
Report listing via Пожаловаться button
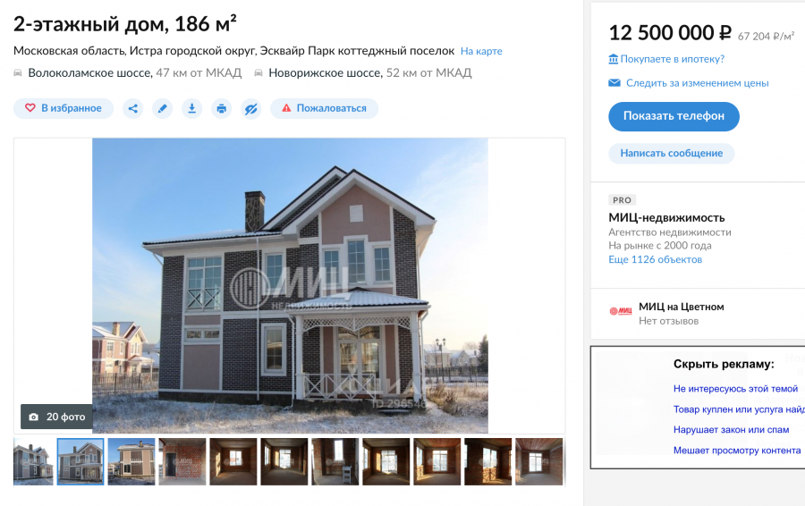pos(324,108)
